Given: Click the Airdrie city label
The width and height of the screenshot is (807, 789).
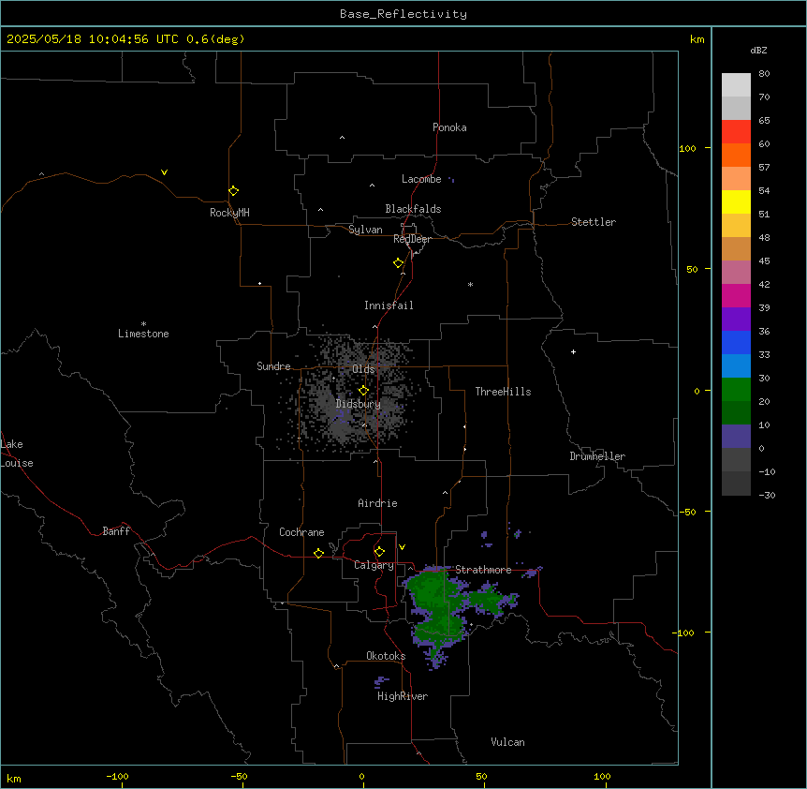Looking at the screenshot, I should 377,503.
